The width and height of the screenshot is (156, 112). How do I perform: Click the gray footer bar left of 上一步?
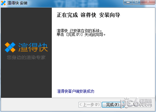pos(39,105)
